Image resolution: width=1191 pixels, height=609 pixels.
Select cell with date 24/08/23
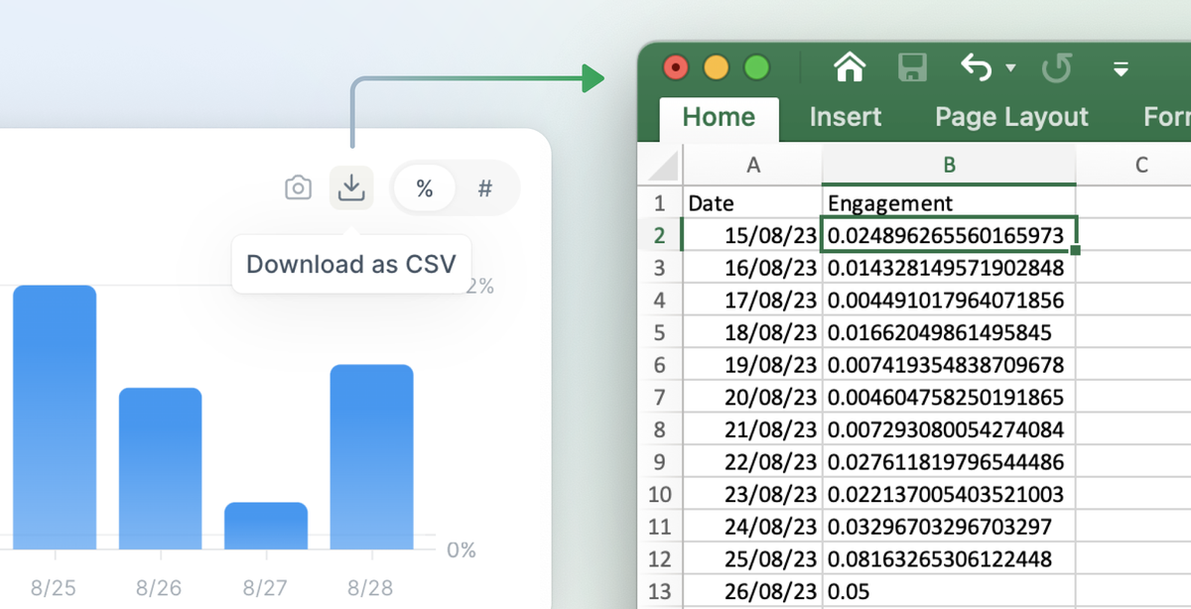click(752, 526)
